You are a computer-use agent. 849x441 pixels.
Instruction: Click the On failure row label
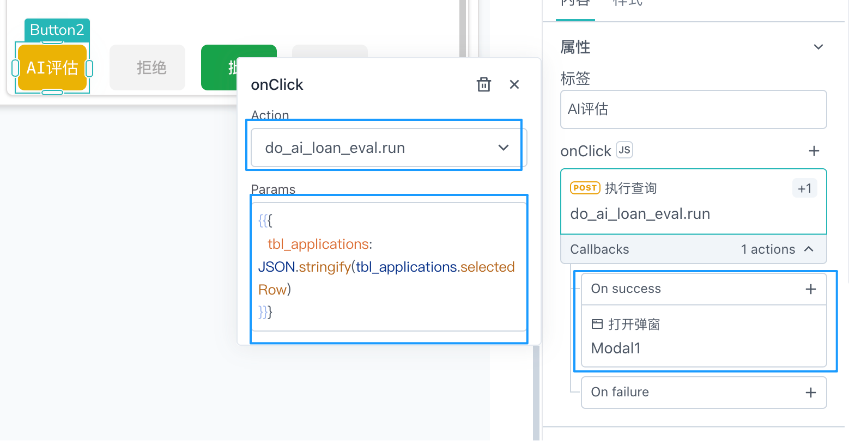click(x=620, y=392)
